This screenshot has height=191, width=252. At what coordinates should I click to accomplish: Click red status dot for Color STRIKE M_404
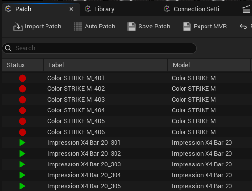pos(23,110)
